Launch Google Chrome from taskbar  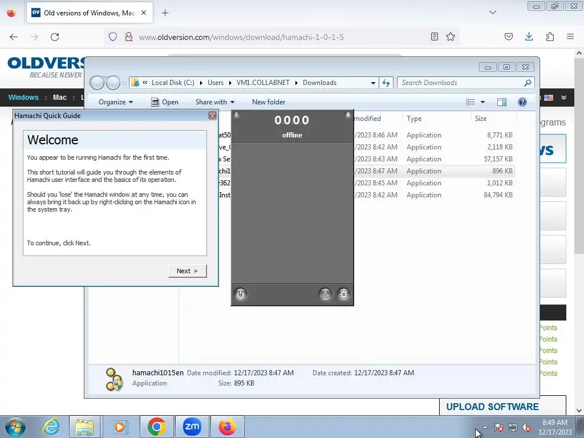click(156, 427)
